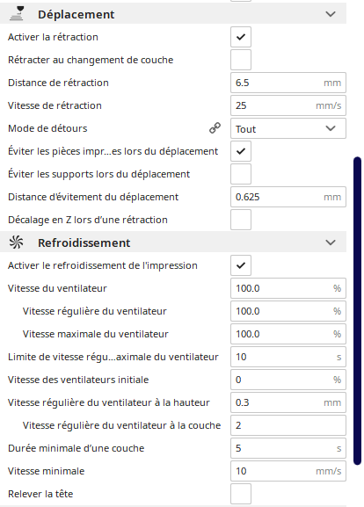The image size is (364, 507).
Task: Click the Vitesse minimale input field
Action: pyautogui.click(x=288, y=471)
